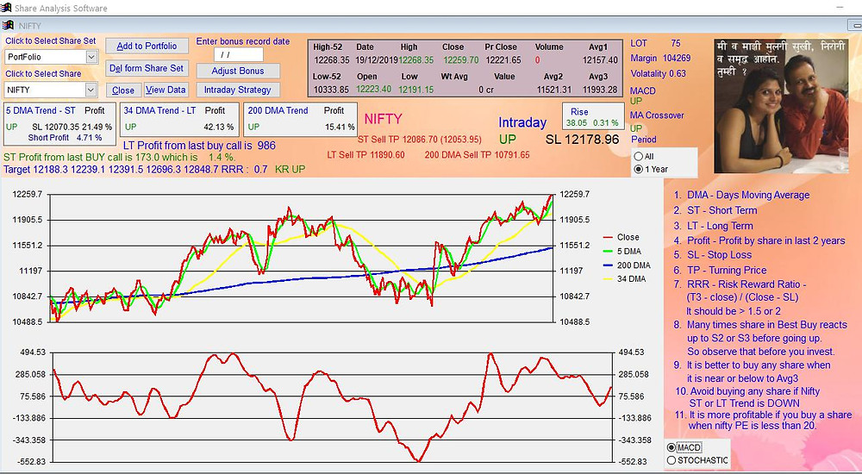The image size is (862, 474).
Task: Click the yellow 34 DMA legend swatch
Action: (608, 278)
